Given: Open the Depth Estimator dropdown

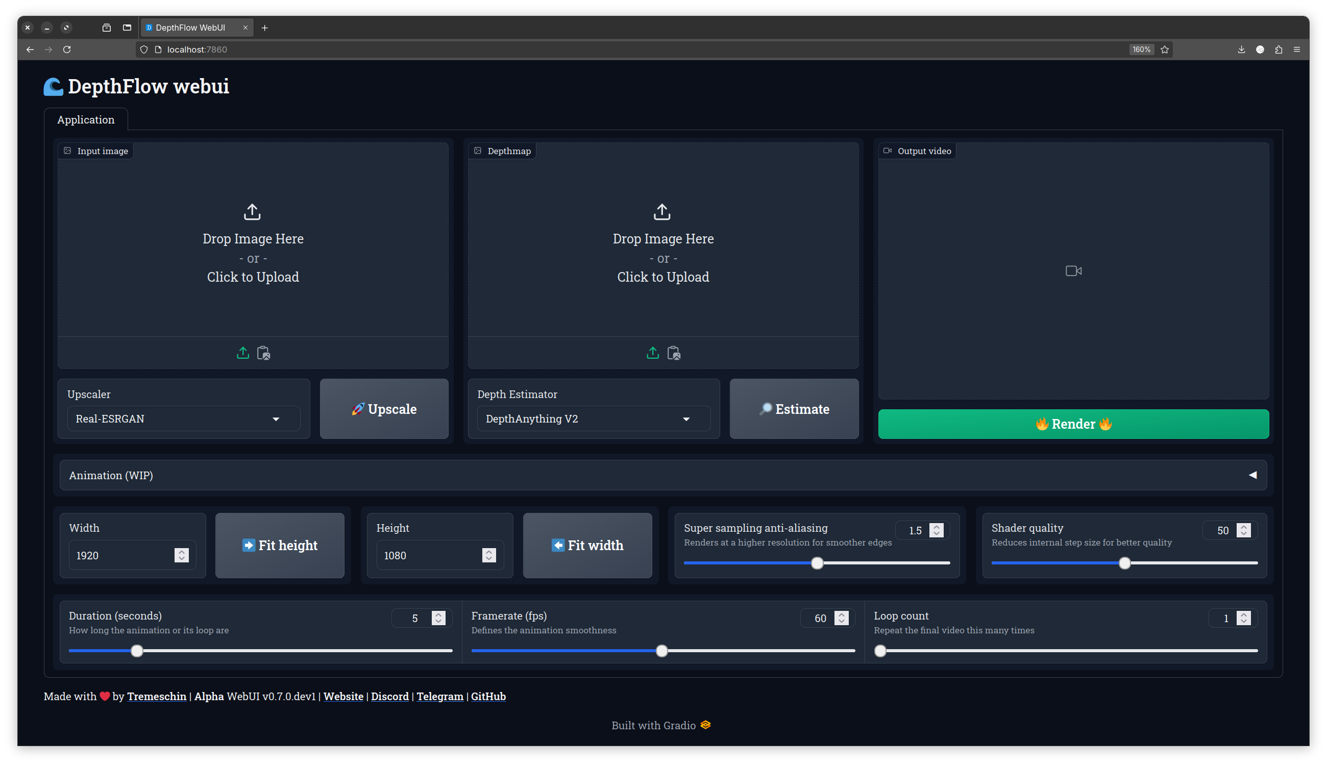Looking at the screenshot, I should (593, 419).
